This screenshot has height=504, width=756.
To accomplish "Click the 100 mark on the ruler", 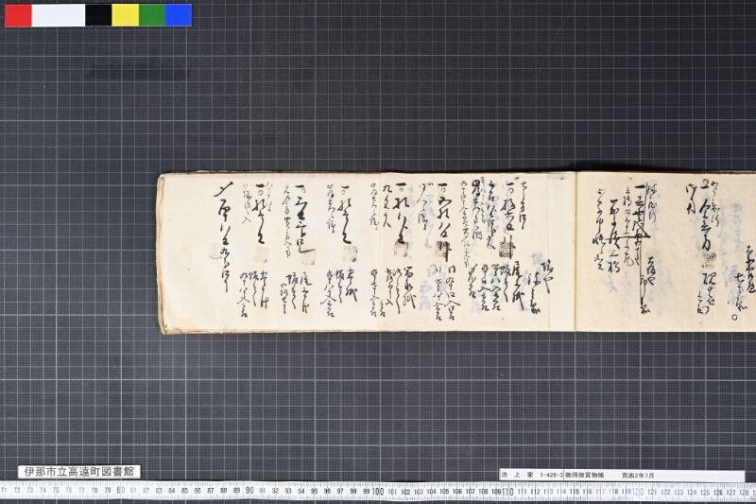I will 379,492.
